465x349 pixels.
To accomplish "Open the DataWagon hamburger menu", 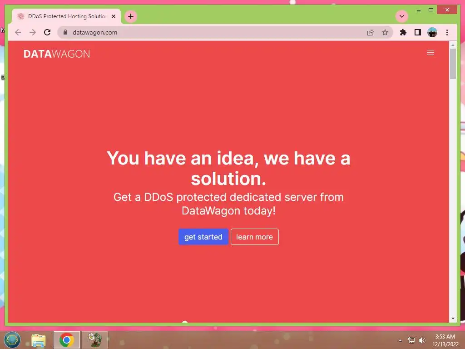I will click(x=430, y=53).
